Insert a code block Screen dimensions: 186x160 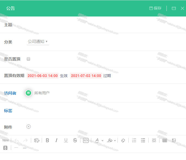(86, 140)
